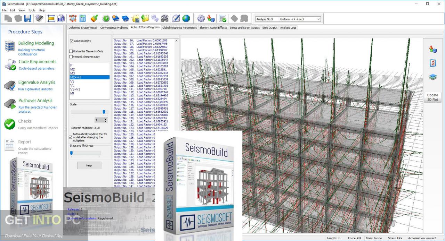445x241 pixels.
Task: Toggle the Values Display checkbox
Action: click(x=72, y=41)
